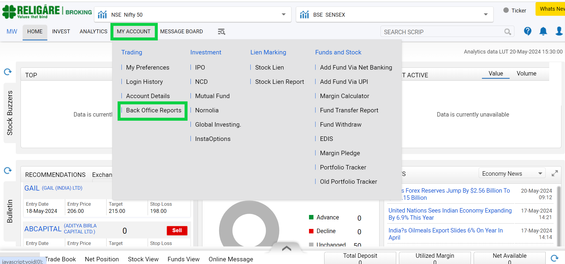Click the help question mark icon
The image size is (565, 264).
tap(527, 31)
